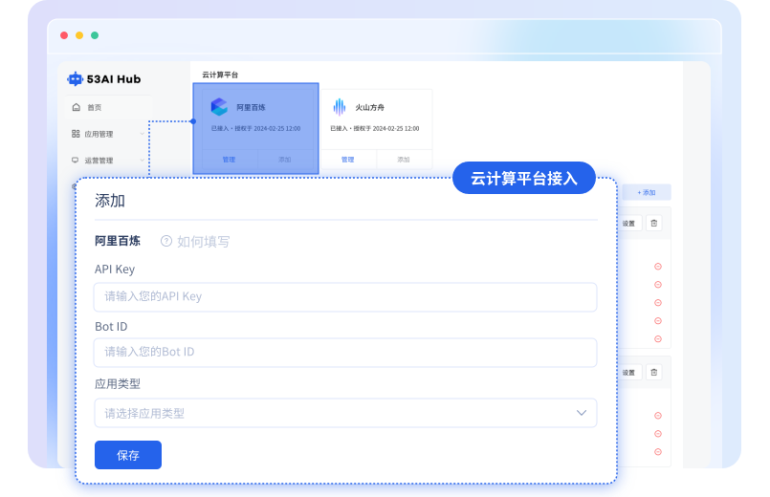The width and height of the screenshot is (770, 497).
Task: Click 管理 on the 火山方舟 card
Action: [x=347, y=160]
